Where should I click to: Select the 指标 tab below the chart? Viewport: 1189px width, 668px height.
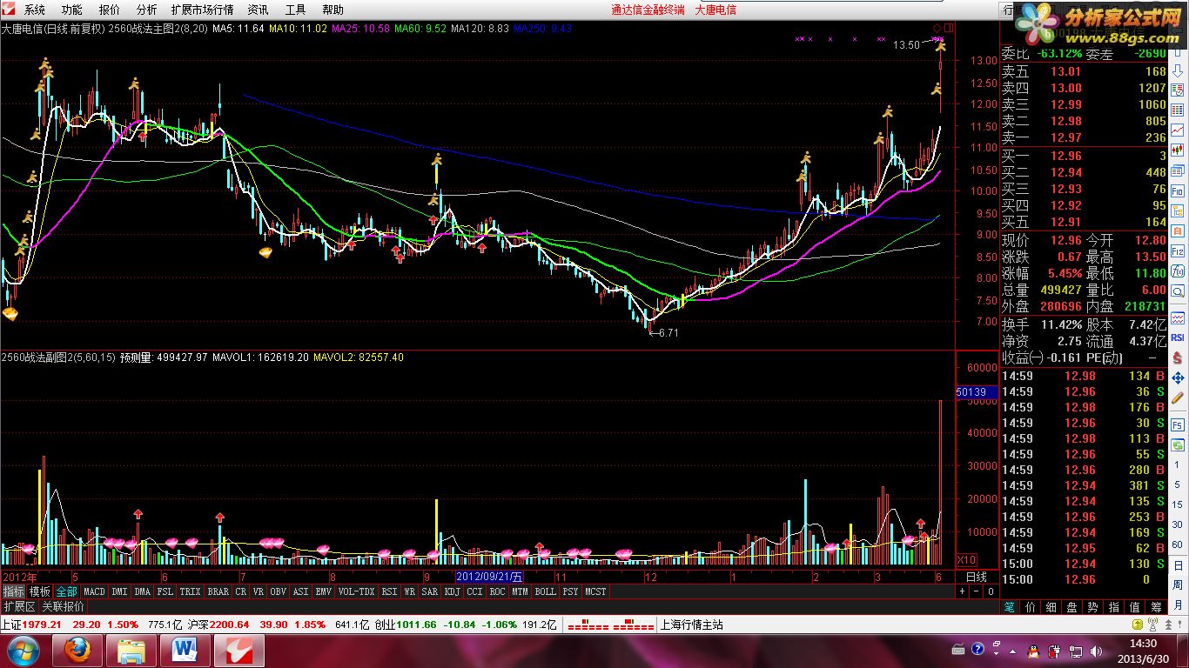(13, 591)
